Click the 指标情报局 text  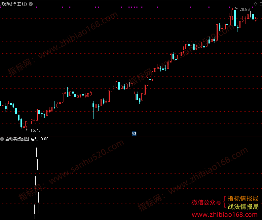[243, 199]
